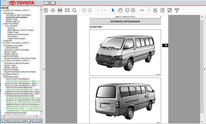Toggle full screen view icon
The image size is (206, 124).
coord(170,10)
